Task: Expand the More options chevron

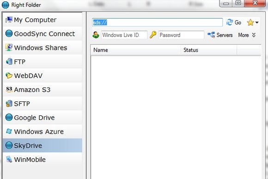Action: pos(254,35)
